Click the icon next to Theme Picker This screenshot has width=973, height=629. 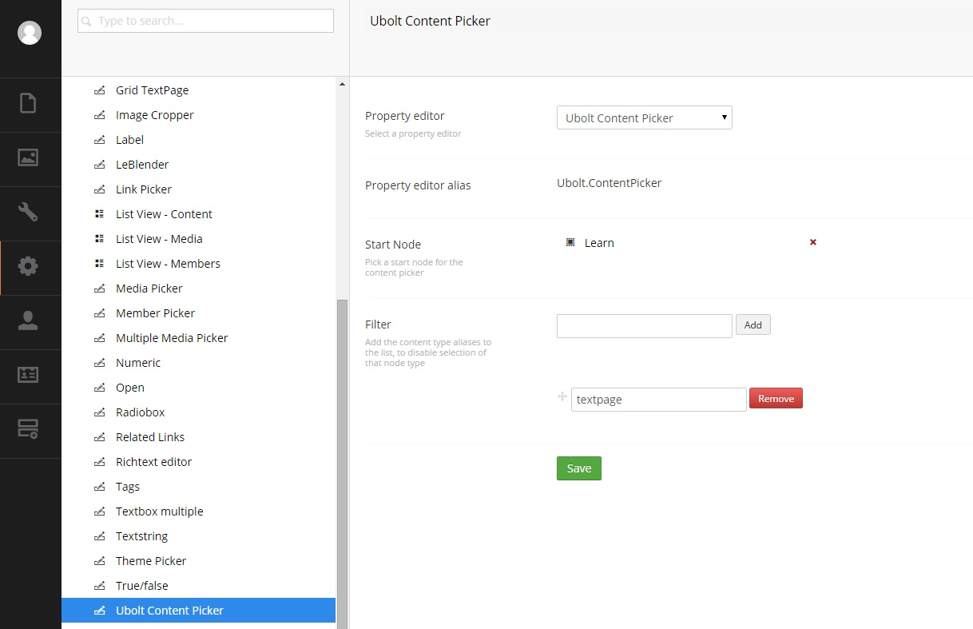(x=100, y=561)
